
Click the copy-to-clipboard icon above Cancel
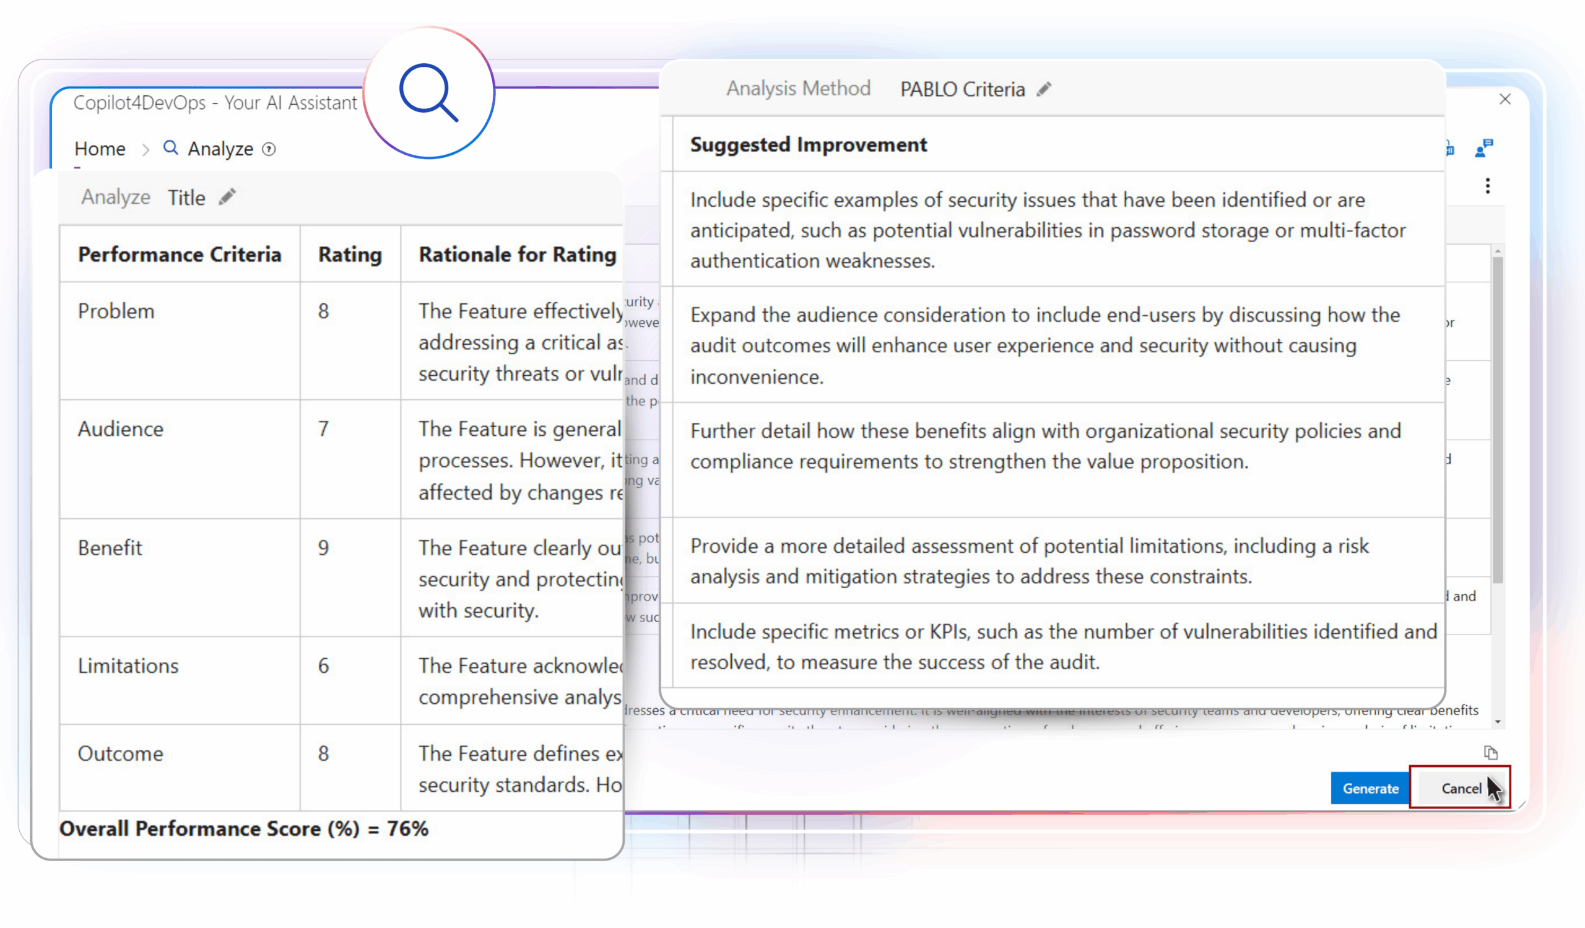(1490, 753)
